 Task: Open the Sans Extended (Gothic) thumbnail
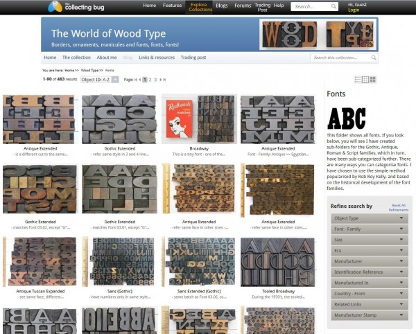click(199, 262)
